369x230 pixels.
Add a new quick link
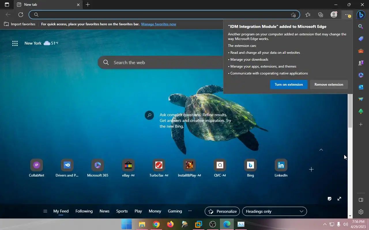click(311, 169)
